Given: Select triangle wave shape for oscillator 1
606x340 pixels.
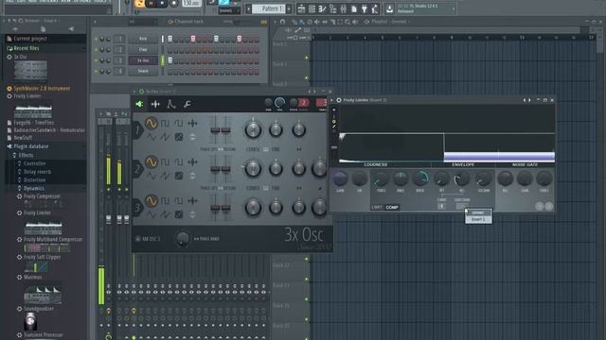Looking at the screenshot, I should (151, 137).
